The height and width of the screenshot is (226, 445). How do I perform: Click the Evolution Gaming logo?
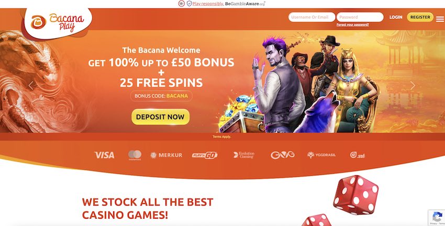[x=244, y=155]
